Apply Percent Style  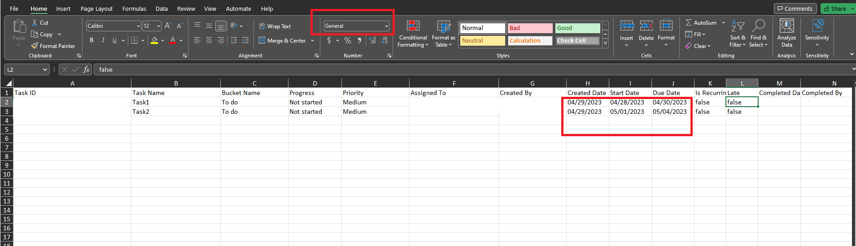point(348,40)
